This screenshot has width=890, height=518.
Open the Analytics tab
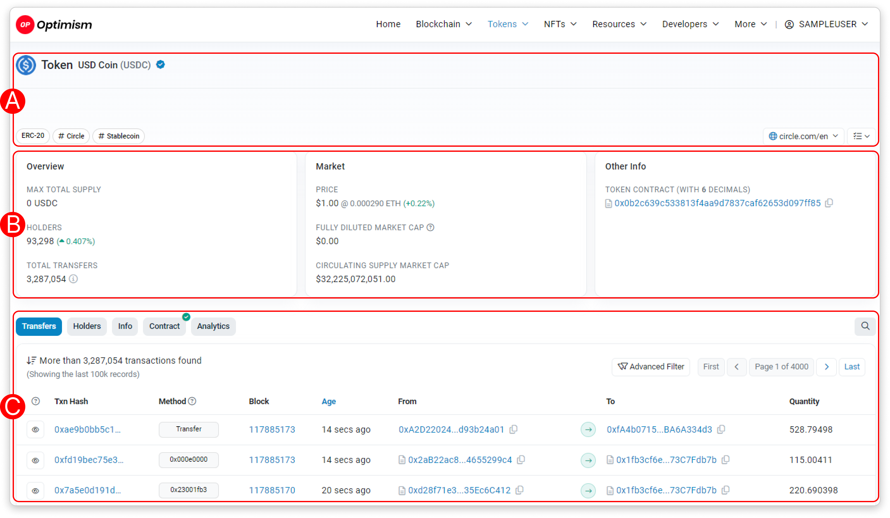213,326
